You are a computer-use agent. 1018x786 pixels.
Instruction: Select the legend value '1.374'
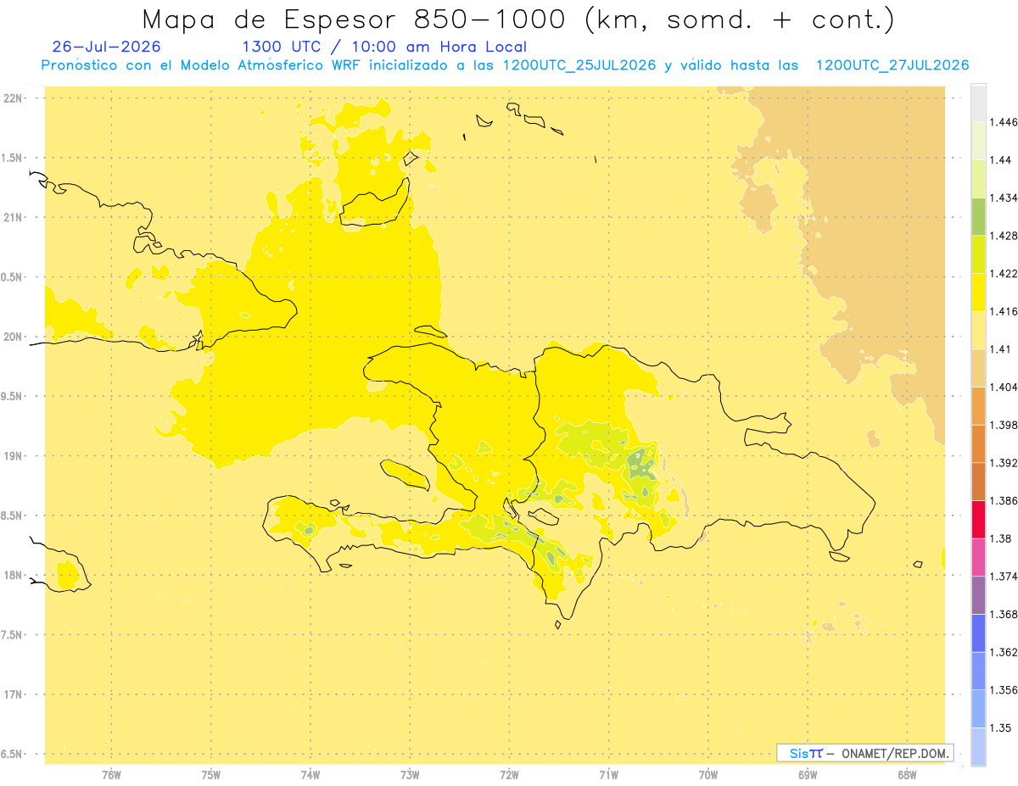point(1003,577)
